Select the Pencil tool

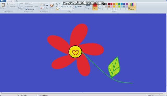[41, 5]
